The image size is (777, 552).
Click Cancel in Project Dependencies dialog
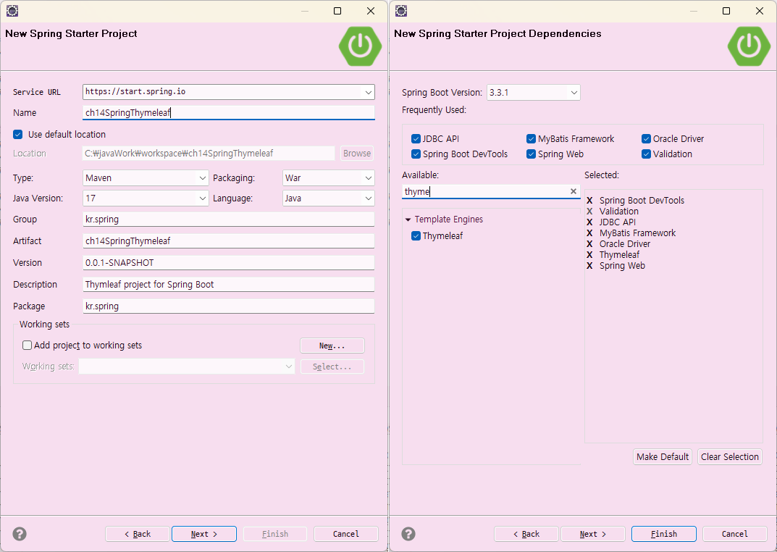(x=735, y=534)
